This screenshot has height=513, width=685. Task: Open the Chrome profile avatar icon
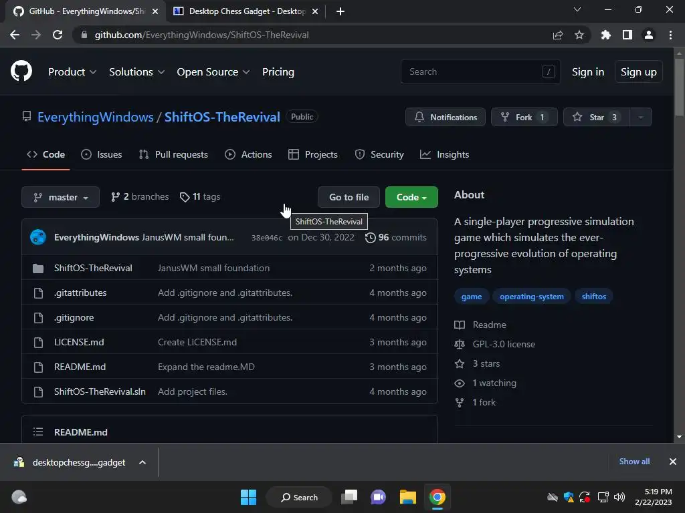point(649,35)
